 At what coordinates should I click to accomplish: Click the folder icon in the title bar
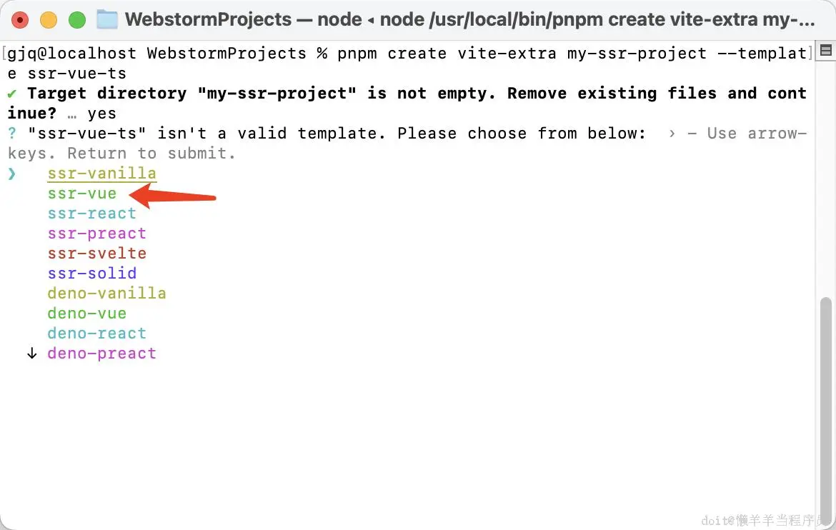coord(107,20)
